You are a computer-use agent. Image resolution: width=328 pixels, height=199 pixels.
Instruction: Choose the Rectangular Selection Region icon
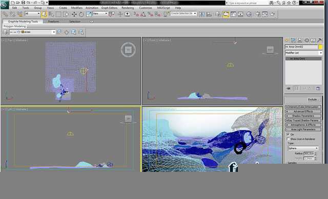coord(58,14)
